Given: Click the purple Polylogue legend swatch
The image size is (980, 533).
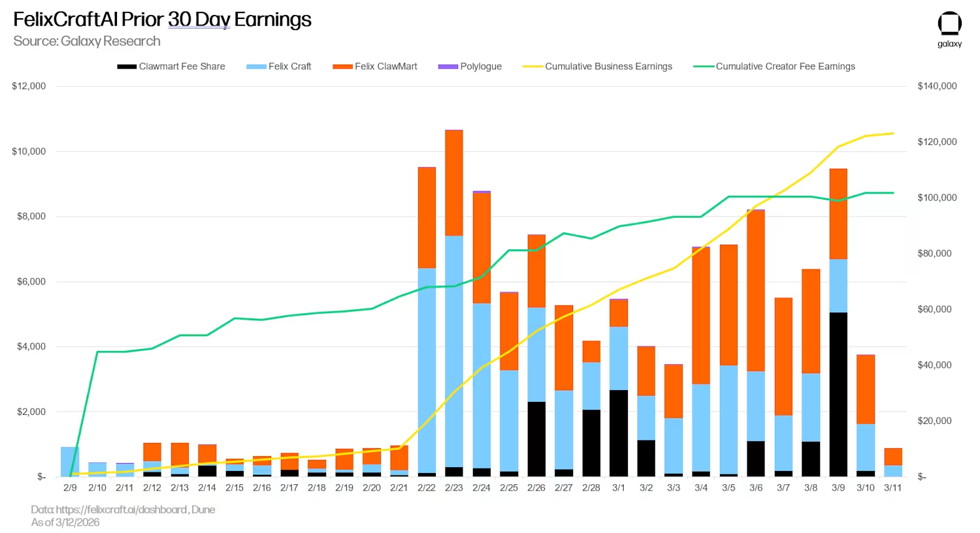Looking at the screenshot, I should pyautogui.click(x=448, y=67).
